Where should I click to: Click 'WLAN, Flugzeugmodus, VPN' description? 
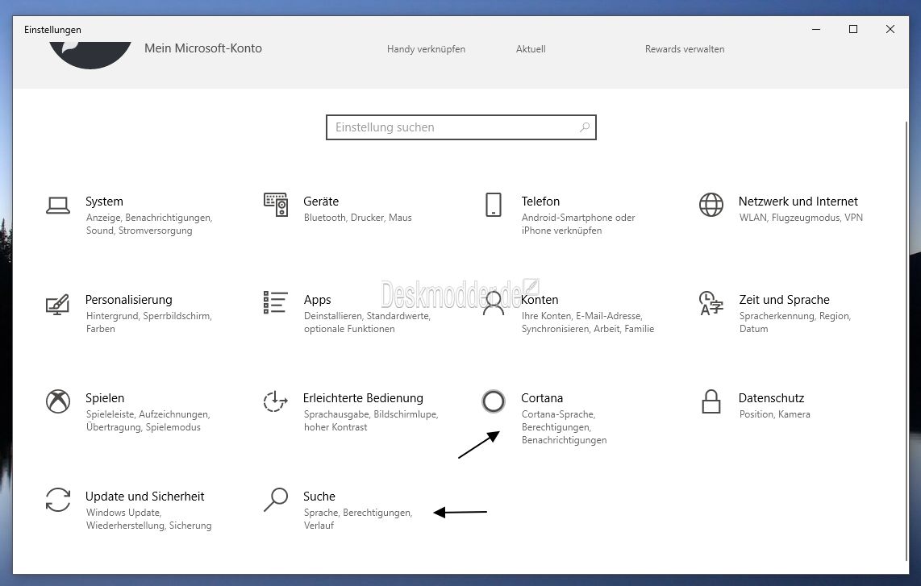[x=801, y=218]
